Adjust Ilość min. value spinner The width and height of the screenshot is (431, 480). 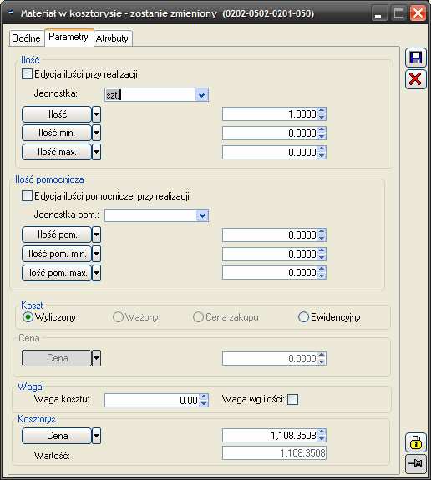(x=322, y=134)
